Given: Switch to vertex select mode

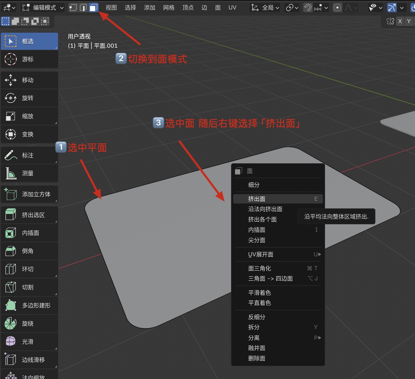Looking at the screenshot, I should pos(73,8).
